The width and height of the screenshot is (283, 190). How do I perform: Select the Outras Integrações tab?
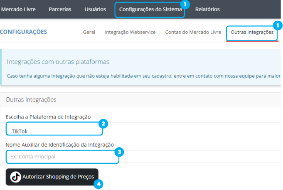coord(252,32)
